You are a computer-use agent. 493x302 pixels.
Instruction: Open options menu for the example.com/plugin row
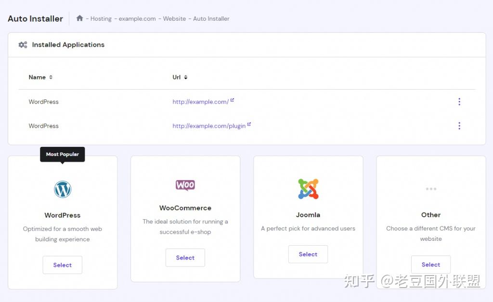coord(459,126)
